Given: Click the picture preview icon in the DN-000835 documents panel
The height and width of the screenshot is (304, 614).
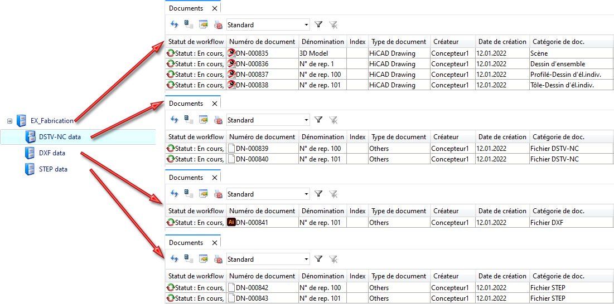Looking at the screenshot, I should (203, 24).
